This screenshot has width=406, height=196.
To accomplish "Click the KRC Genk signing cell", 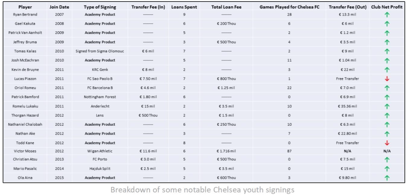I will coord(100,69).
